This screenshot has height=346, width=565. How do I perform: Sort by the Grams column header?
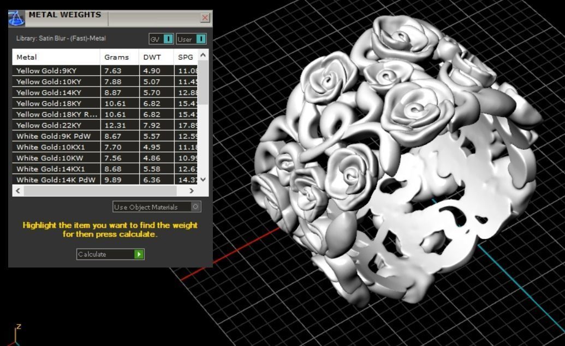[x=120, y=57]
